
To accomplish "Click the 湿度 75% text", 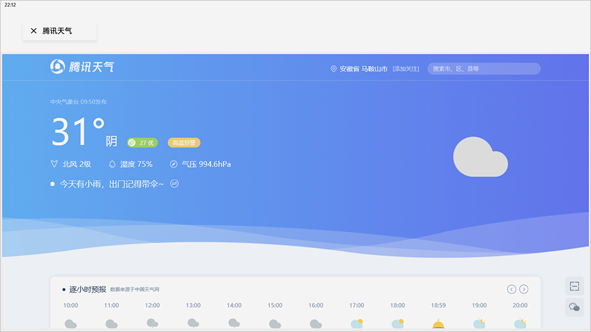I will pyautogui.click(x=136, y=164).
